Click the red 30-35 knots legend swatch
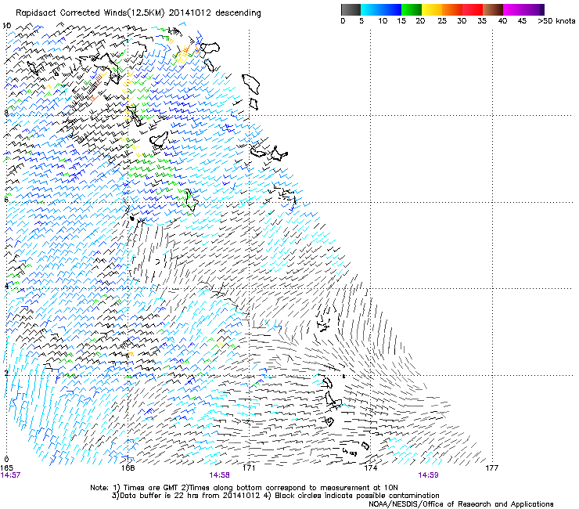The height and width of the screenshot is (509, 579). tap(473, 9)
